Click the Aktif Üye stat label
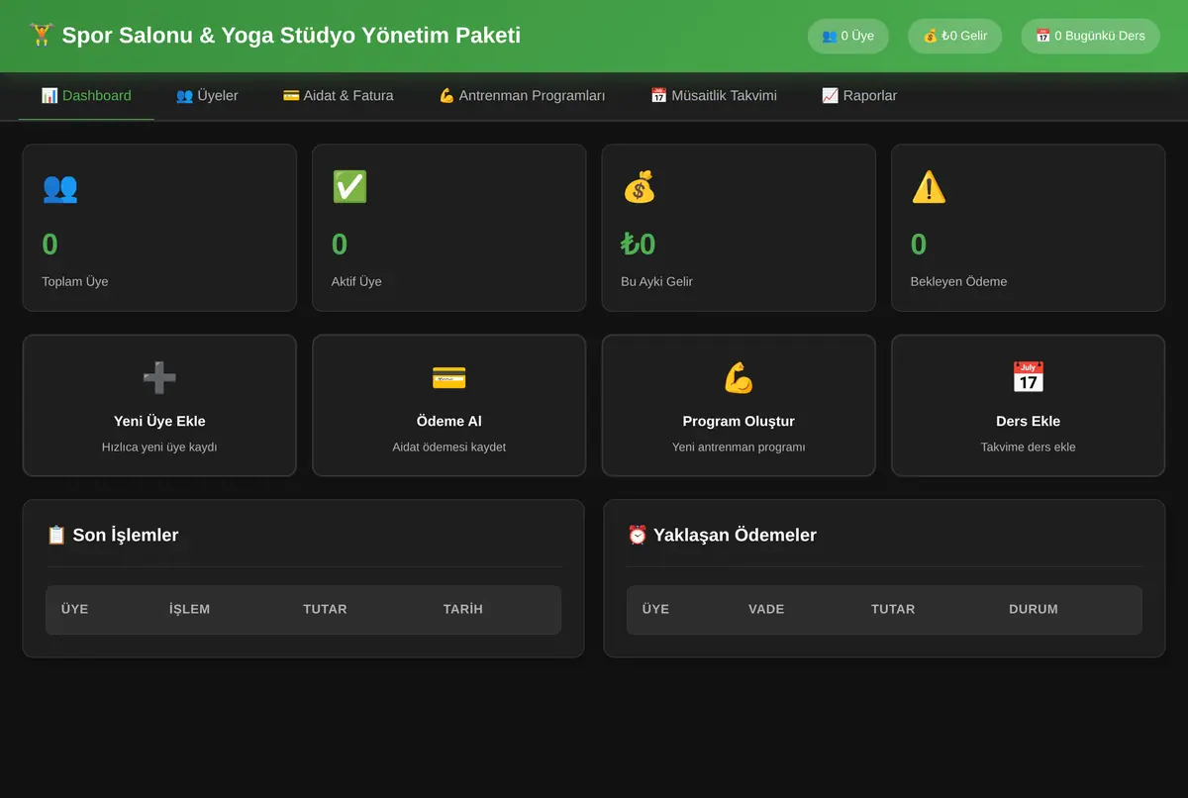 [356, 281]
